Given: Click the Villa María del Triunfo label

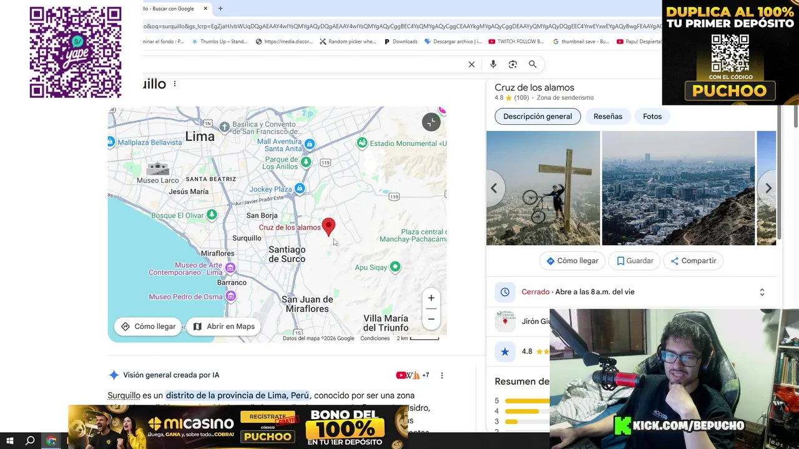Looking at the screenshot, I should point(386,323).
